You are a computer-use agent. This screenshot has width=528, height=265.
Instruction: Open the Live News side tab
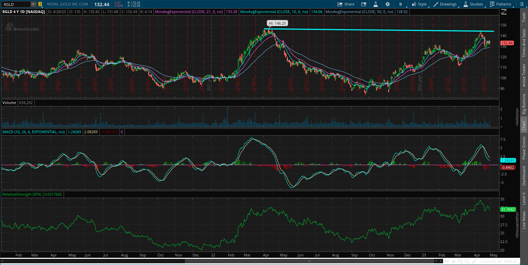pyautogui.click(x=524, y=220)
